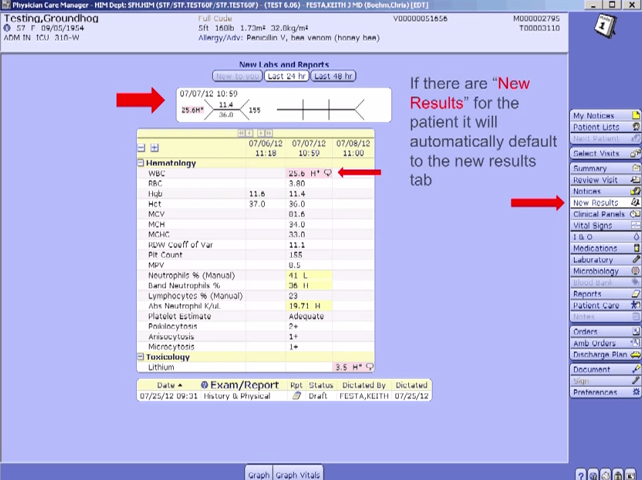Viewport: 642px width, 480px height.
Task: Open Vital Signs
Action: click(605, 225)
